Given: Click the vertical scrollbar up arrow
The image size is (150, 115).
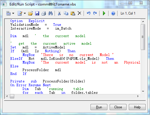Looking at the screenshot, I should pos(143,21).
